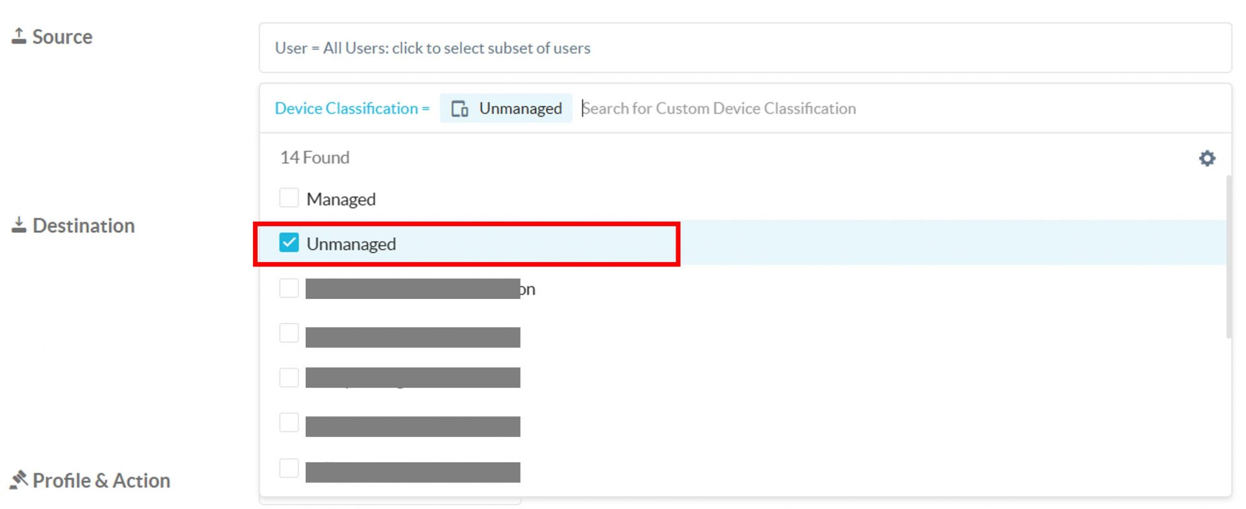Click the Source upload arrow icon
This screenshot has height=509, width=1246.
pyautogui.click(x=19, y=36)
